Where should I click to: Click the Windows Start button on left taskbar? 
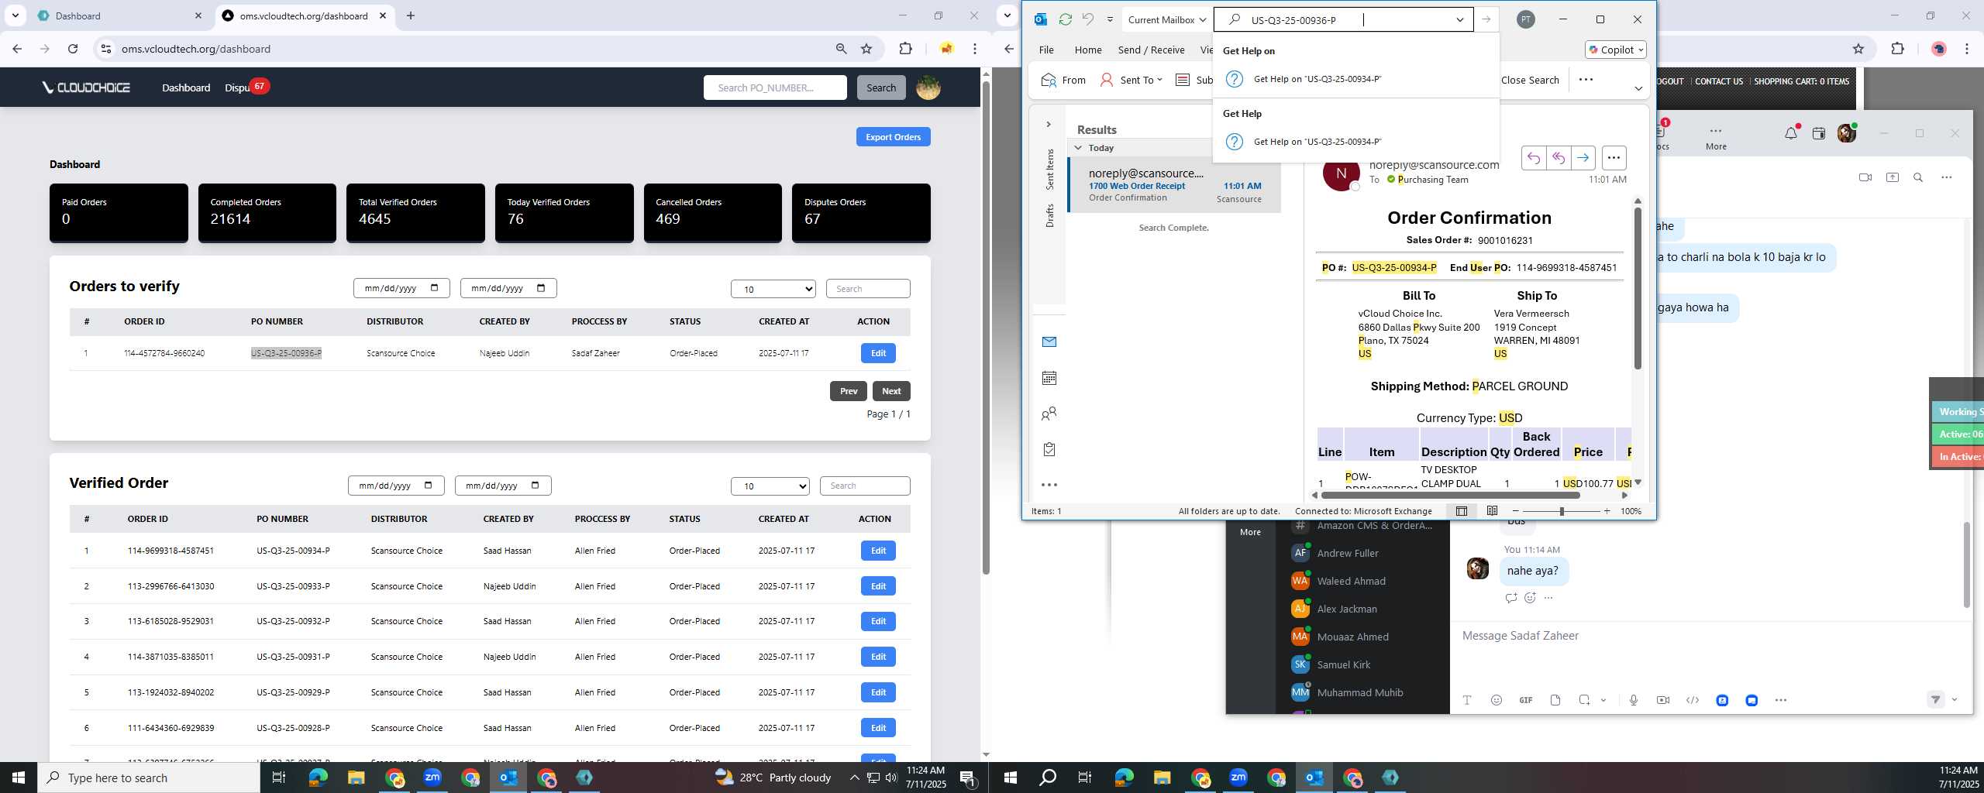pyautogui.click(x=19, y=778)
